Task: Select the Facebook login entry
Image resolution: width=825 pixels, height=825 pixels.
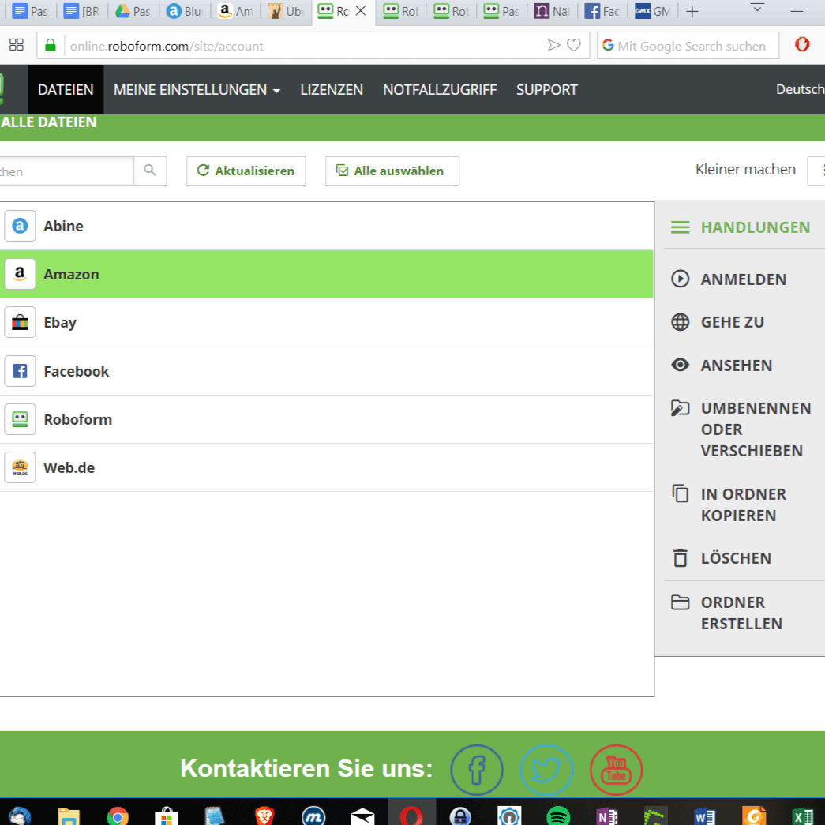Action: click(326, 371)
